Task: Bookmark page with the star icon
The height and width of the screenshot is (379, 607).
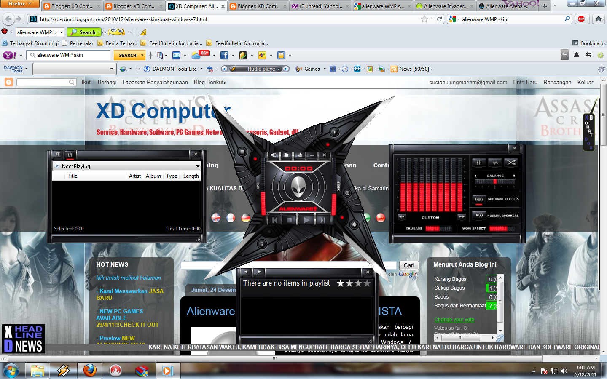Action: [424, 19]
